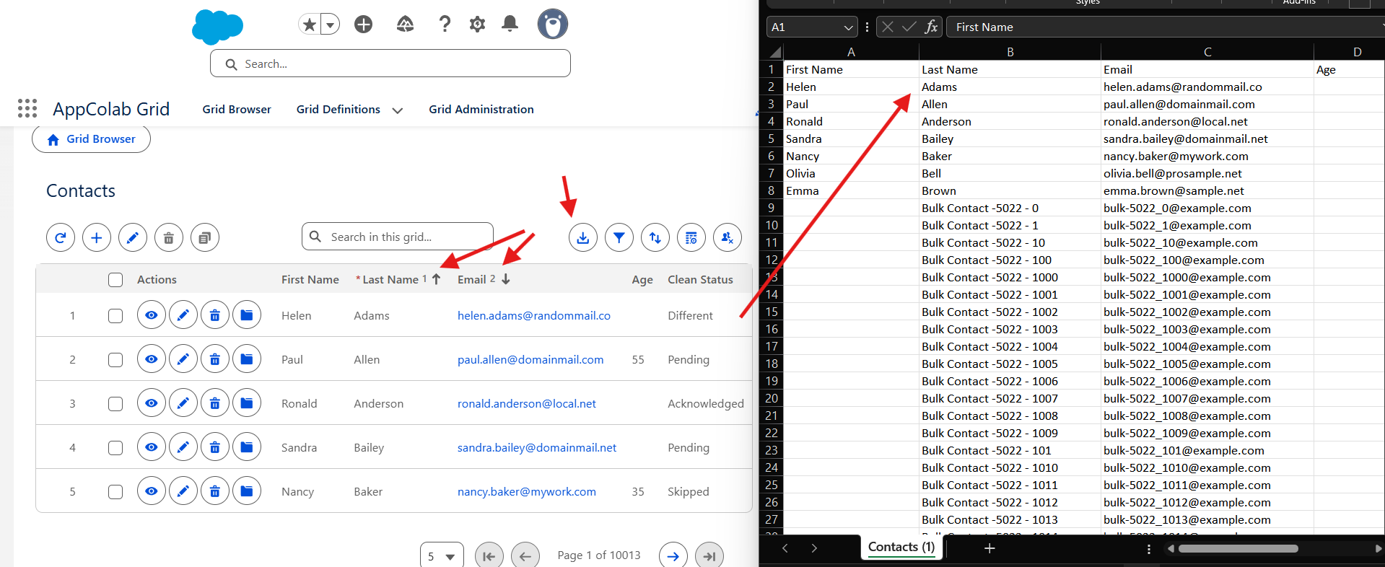
Task: Check the Sandra Bailey row checkbox
Action: click(x=115, y=448)
